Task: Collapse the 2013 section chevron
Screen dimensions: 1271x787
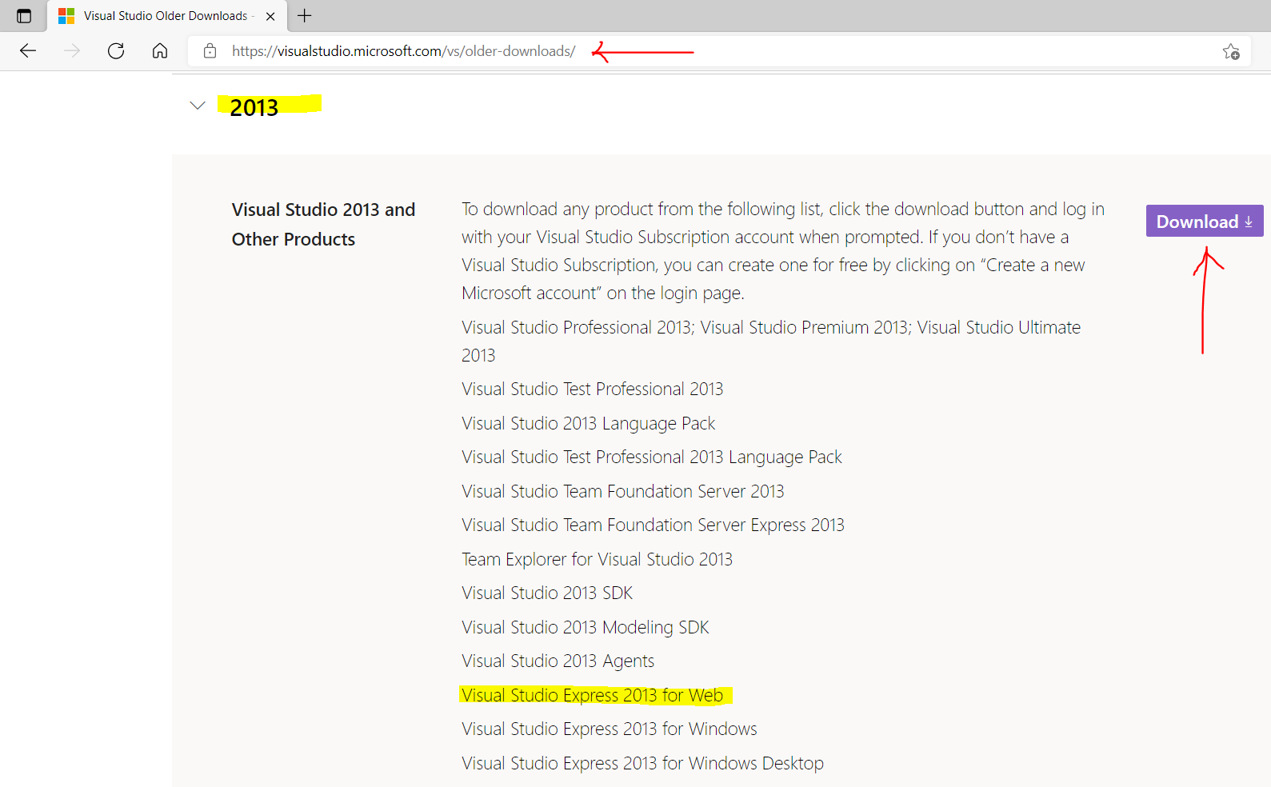Action: 198,106
